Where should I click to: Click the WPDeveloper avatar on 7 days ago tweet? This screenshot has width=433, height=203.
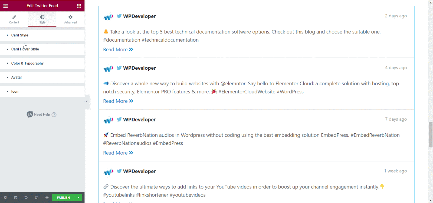tap(108, 121)
